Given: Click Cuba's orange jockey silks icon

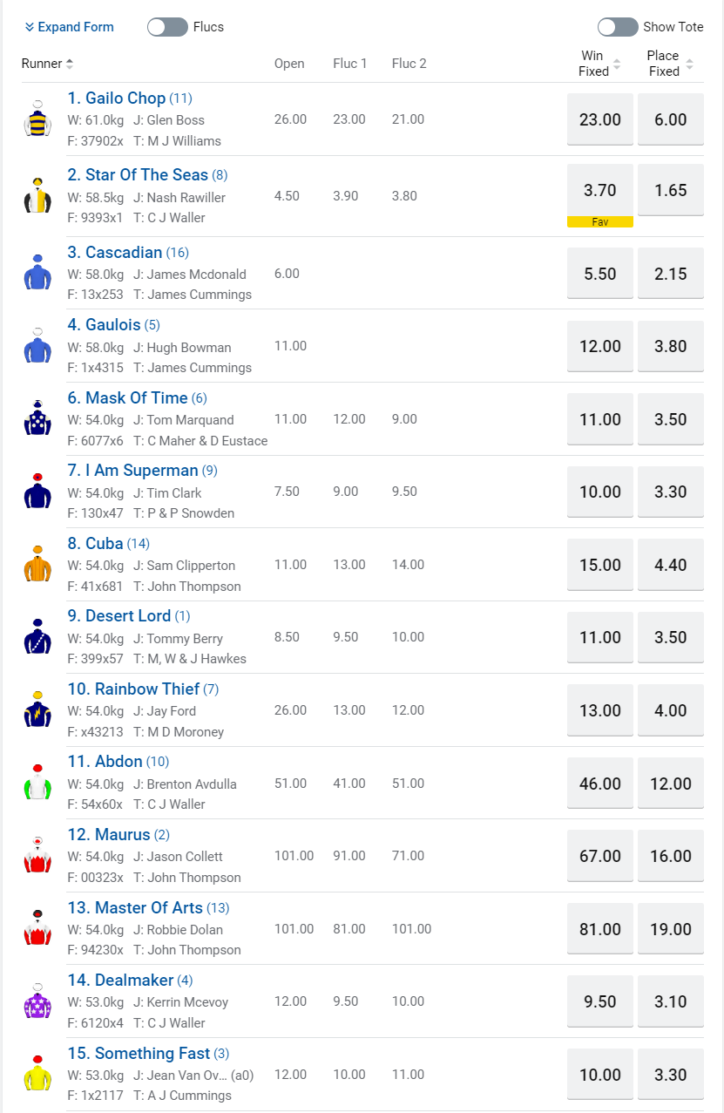Looking at the screenshot, I should click(37, 565).
